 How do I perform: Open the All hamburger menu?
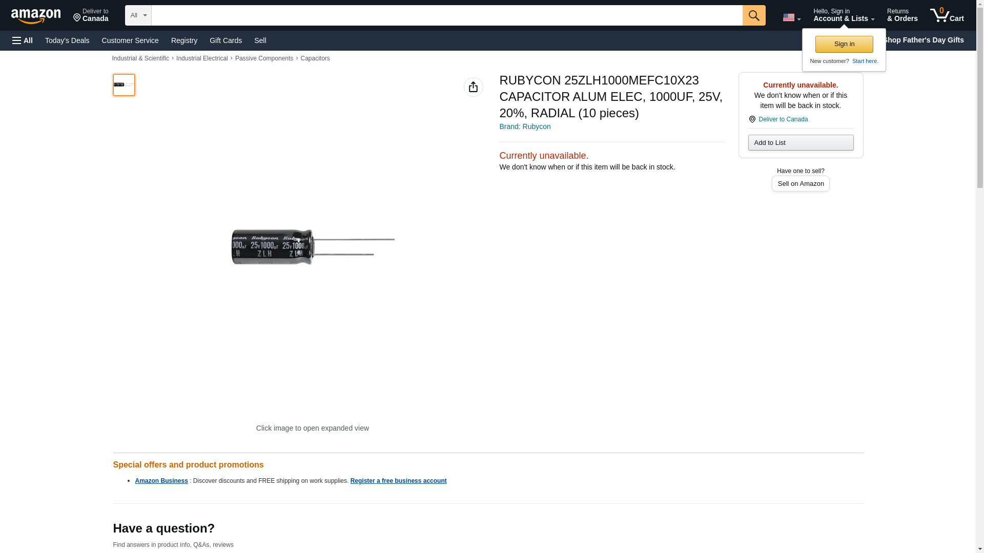coord(23,40)
